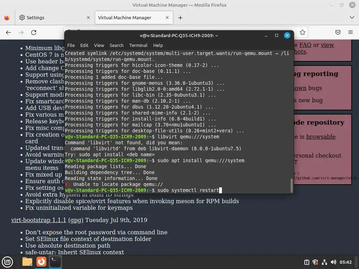This screenshot has height=269, width=359.
Task: Open the virt-bootstrap 1.1.1 link
Action: 39,220
